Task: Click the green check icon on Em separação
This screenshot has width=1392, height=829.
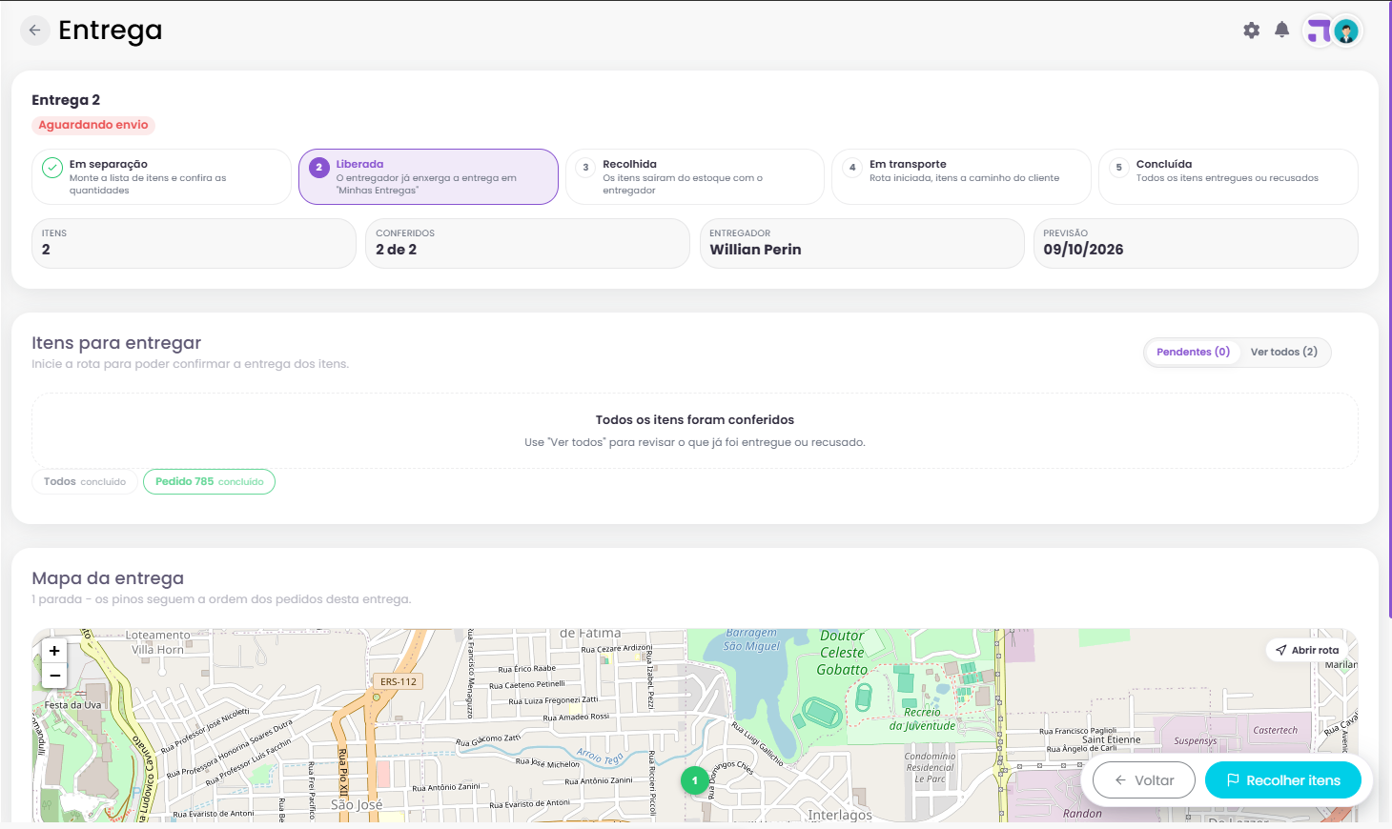Action: (52, 168)
